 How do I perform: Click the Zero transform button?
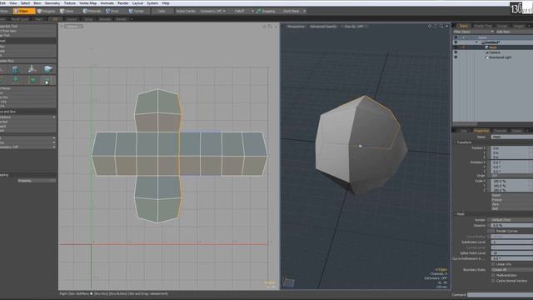pos(511,204)
